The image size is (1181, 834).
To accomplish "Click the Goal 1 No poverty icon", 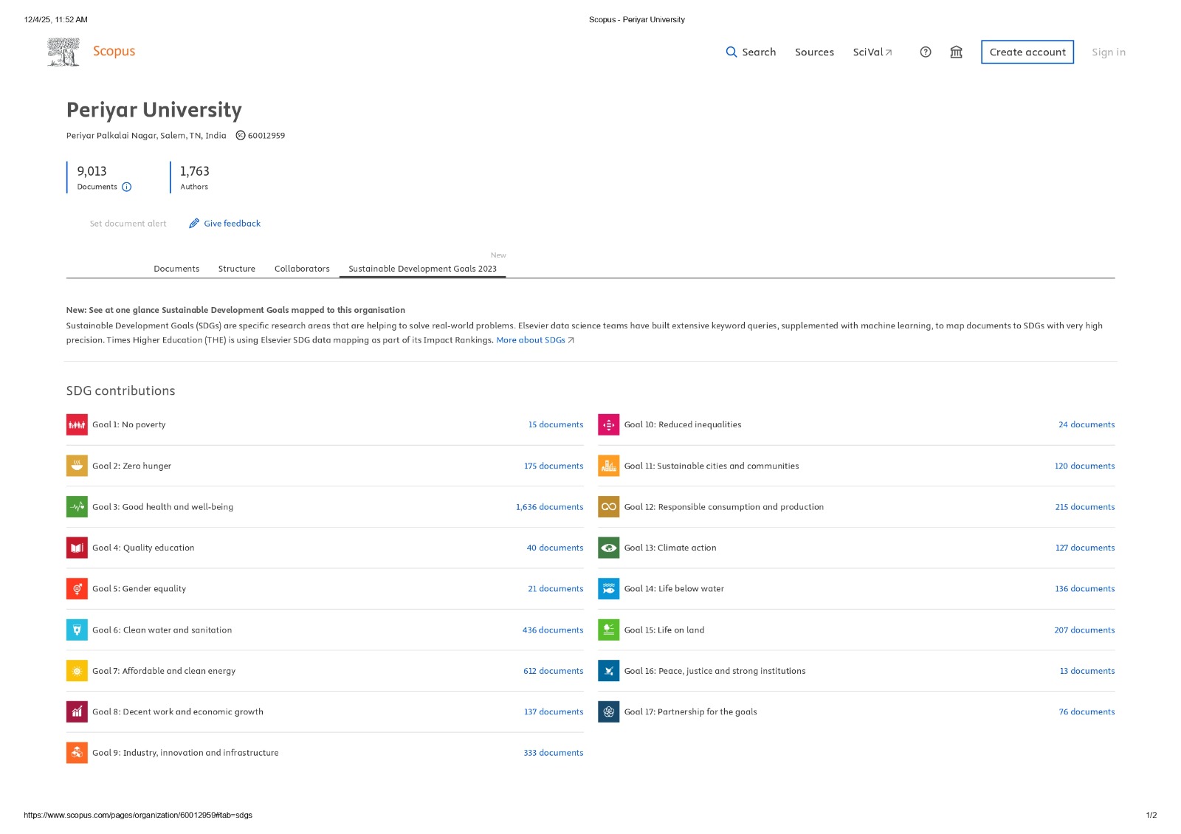I will 77,425.
